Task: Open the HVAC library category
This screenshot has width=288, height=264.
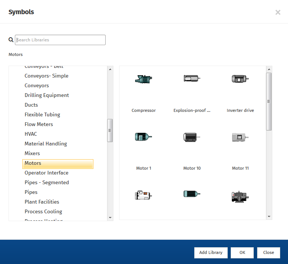Action: pos(31,134)
